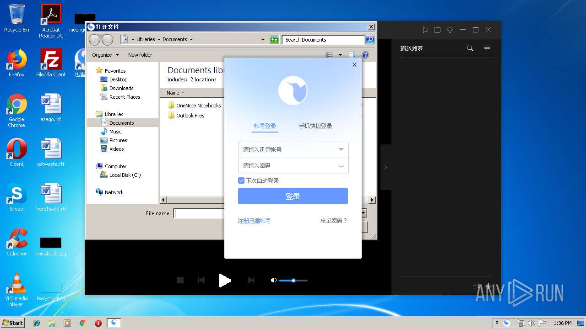Click New folder in file dialog

pos(140,55)
